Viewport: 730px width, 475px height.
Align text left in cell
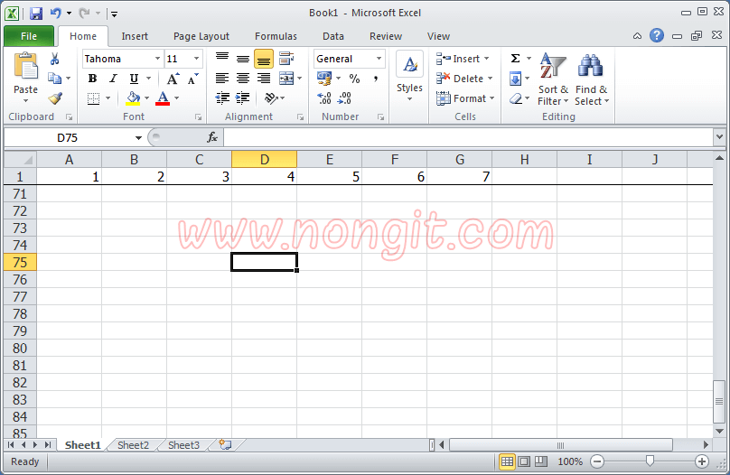(x=222, y=79)
